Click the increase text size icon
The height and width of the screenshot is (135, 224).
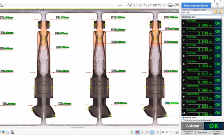130,5
